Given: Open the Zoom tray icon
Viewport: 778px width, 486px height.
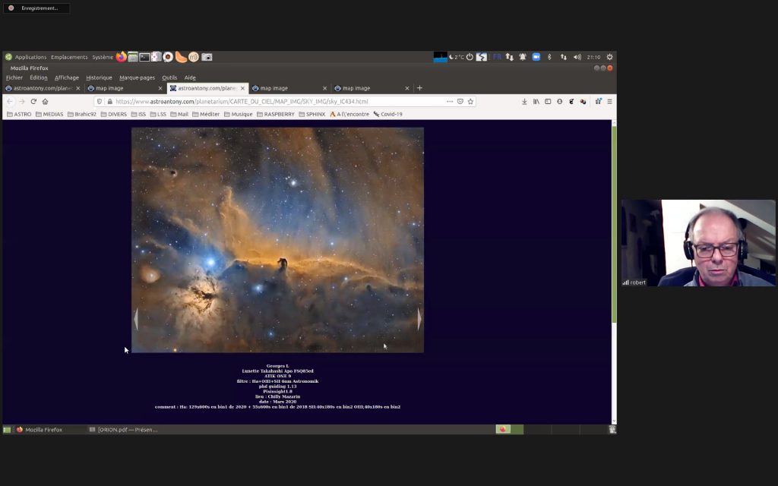Looking at the screenshot, I should click(536, 57).
